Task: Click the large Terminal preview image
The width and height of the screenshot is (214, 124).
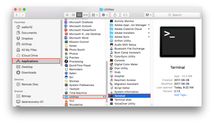Action: 178,42
